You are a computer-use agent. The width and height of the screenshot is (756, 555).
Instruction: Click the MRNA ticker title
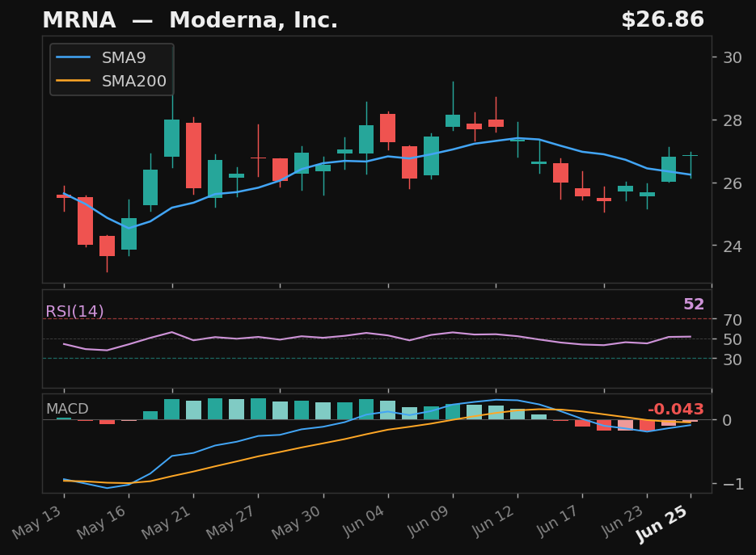(x=79, y=20)
